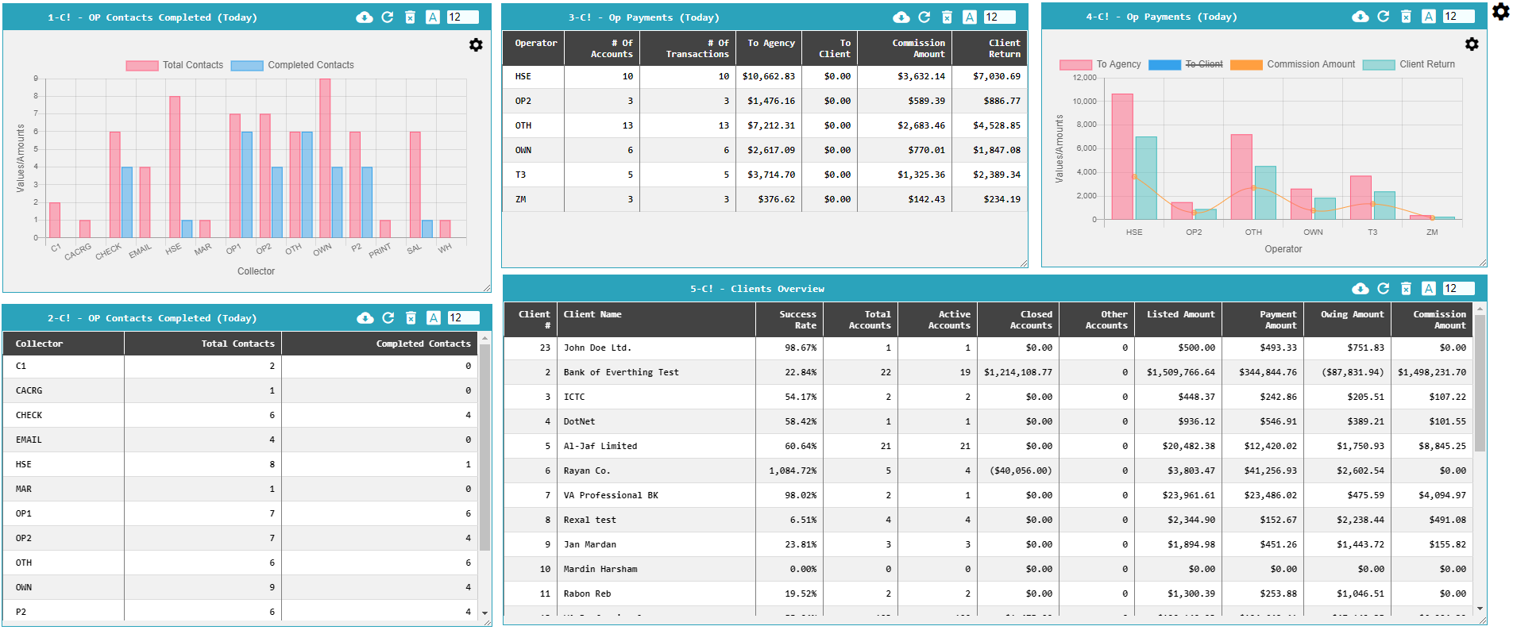Delete the 2-C! OP Contacts Completed panel
This screenshot has height=630, width=1513.
click(411, 318)
